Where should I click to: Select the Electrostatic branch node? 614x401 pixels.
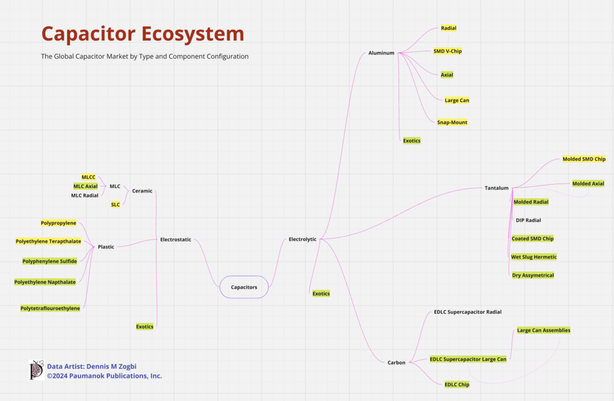(x=175, y=240)
